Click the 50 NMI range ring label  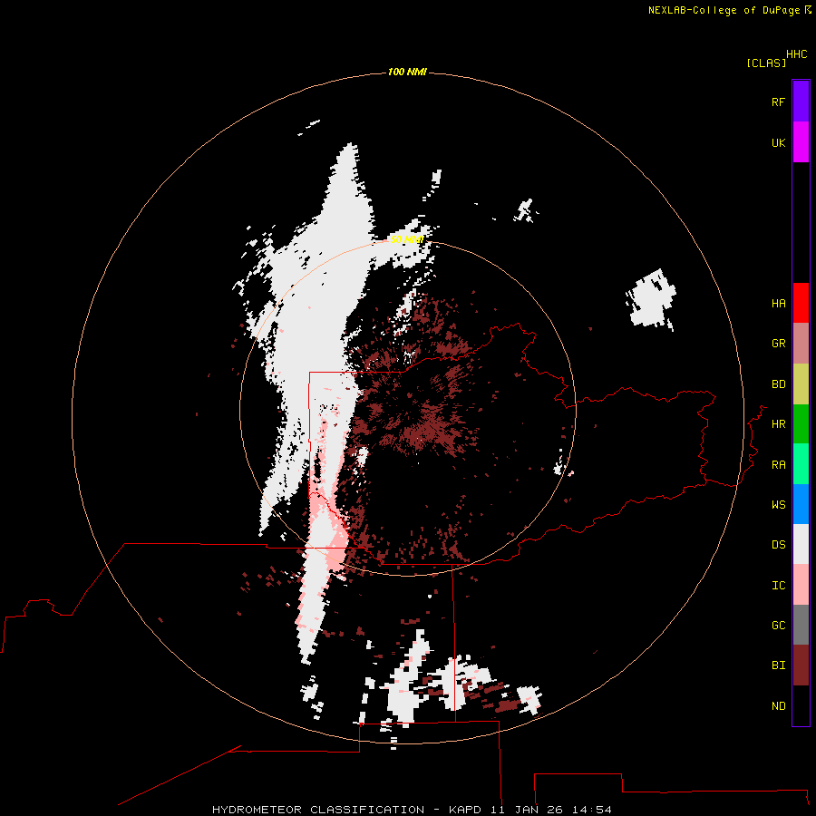407,239
